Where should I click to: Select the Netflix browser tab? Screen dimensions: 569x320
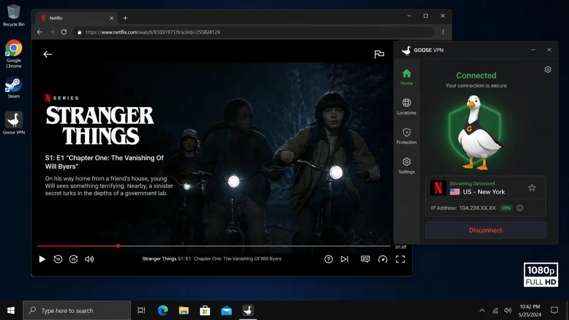(77, 18)
